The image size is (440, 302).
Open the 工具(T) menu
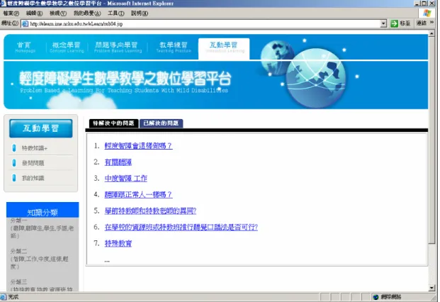coord(116,13)
